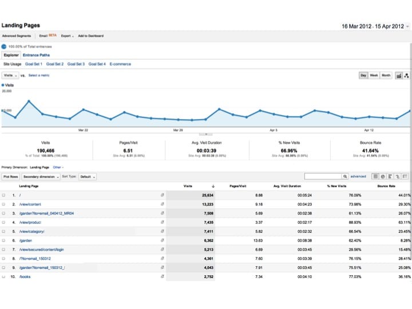Select the data table view icon
This screenshot has height=309, width=412.
coord(375,177)
